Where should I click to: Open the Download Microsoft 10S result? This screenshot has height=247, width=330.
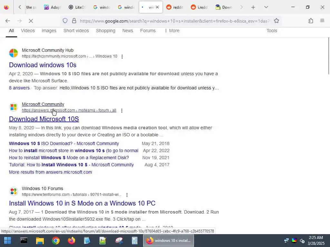click(x=44, y=119)
